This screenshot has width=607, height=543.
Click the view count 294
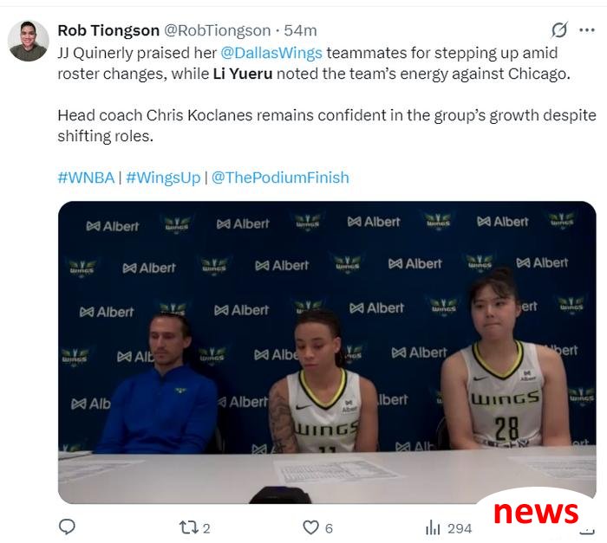point(460,528)
